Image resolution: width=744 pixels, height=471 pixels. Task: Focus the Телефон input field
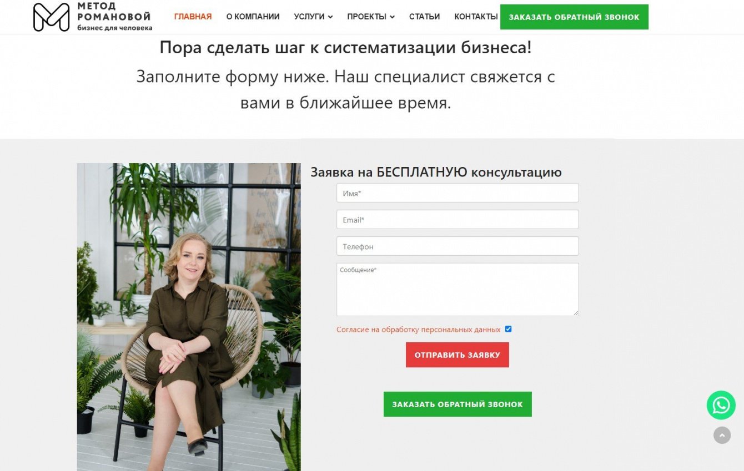458,246
